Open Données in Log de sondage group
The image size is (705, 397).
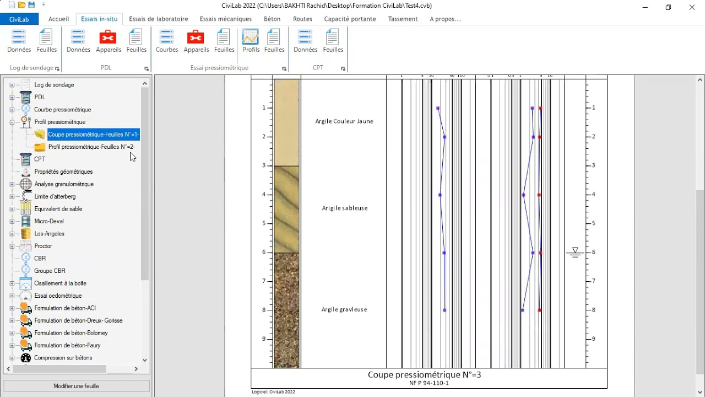coord(19,41)
